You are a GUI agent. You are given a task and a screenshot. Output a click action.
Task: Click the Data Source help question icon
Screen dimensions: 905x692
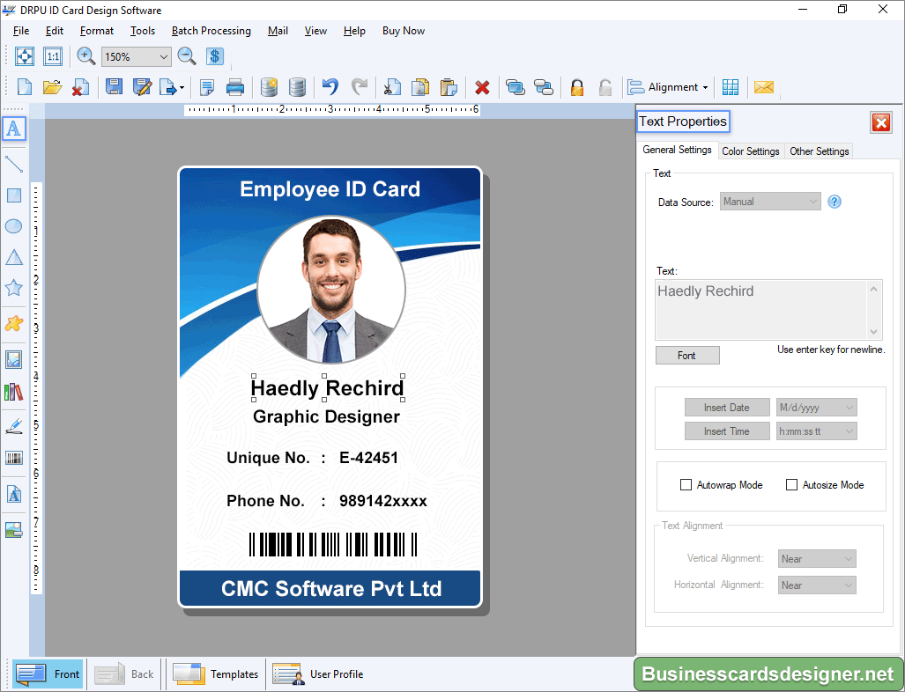pos(834,202)
